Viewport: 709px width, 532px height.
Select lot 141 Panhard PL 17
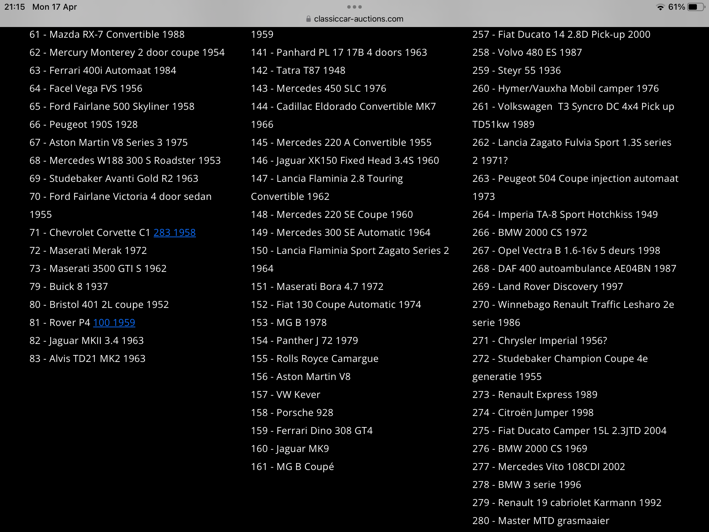pos(339,52)
